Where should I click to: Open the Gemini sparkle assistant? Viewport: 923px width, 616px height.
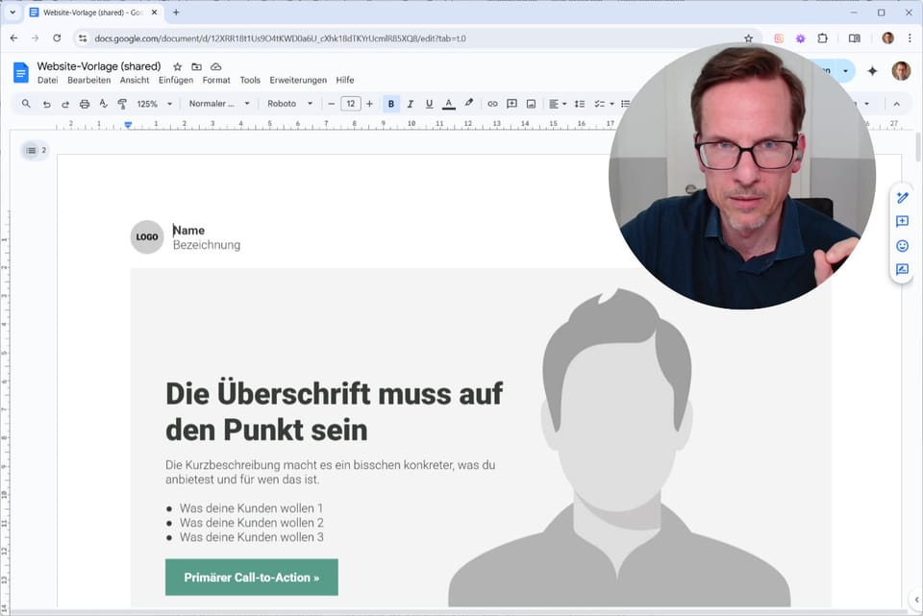pos(872,71)
